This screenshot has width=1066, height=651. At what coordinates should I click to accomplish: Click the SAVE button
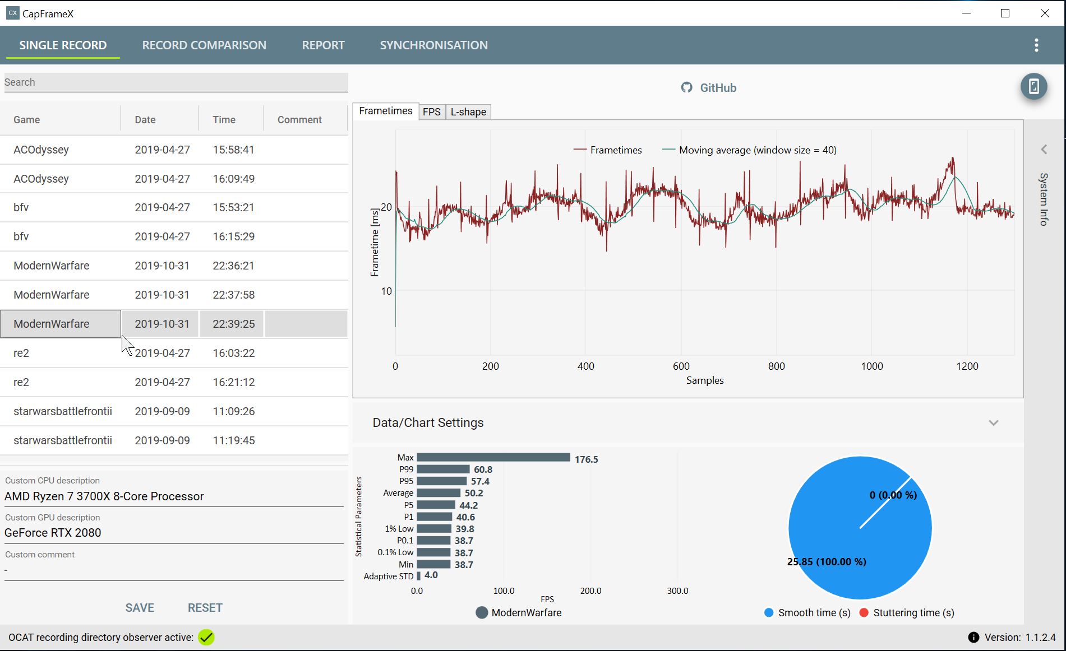pyautogui.click(x=140, y=608)
